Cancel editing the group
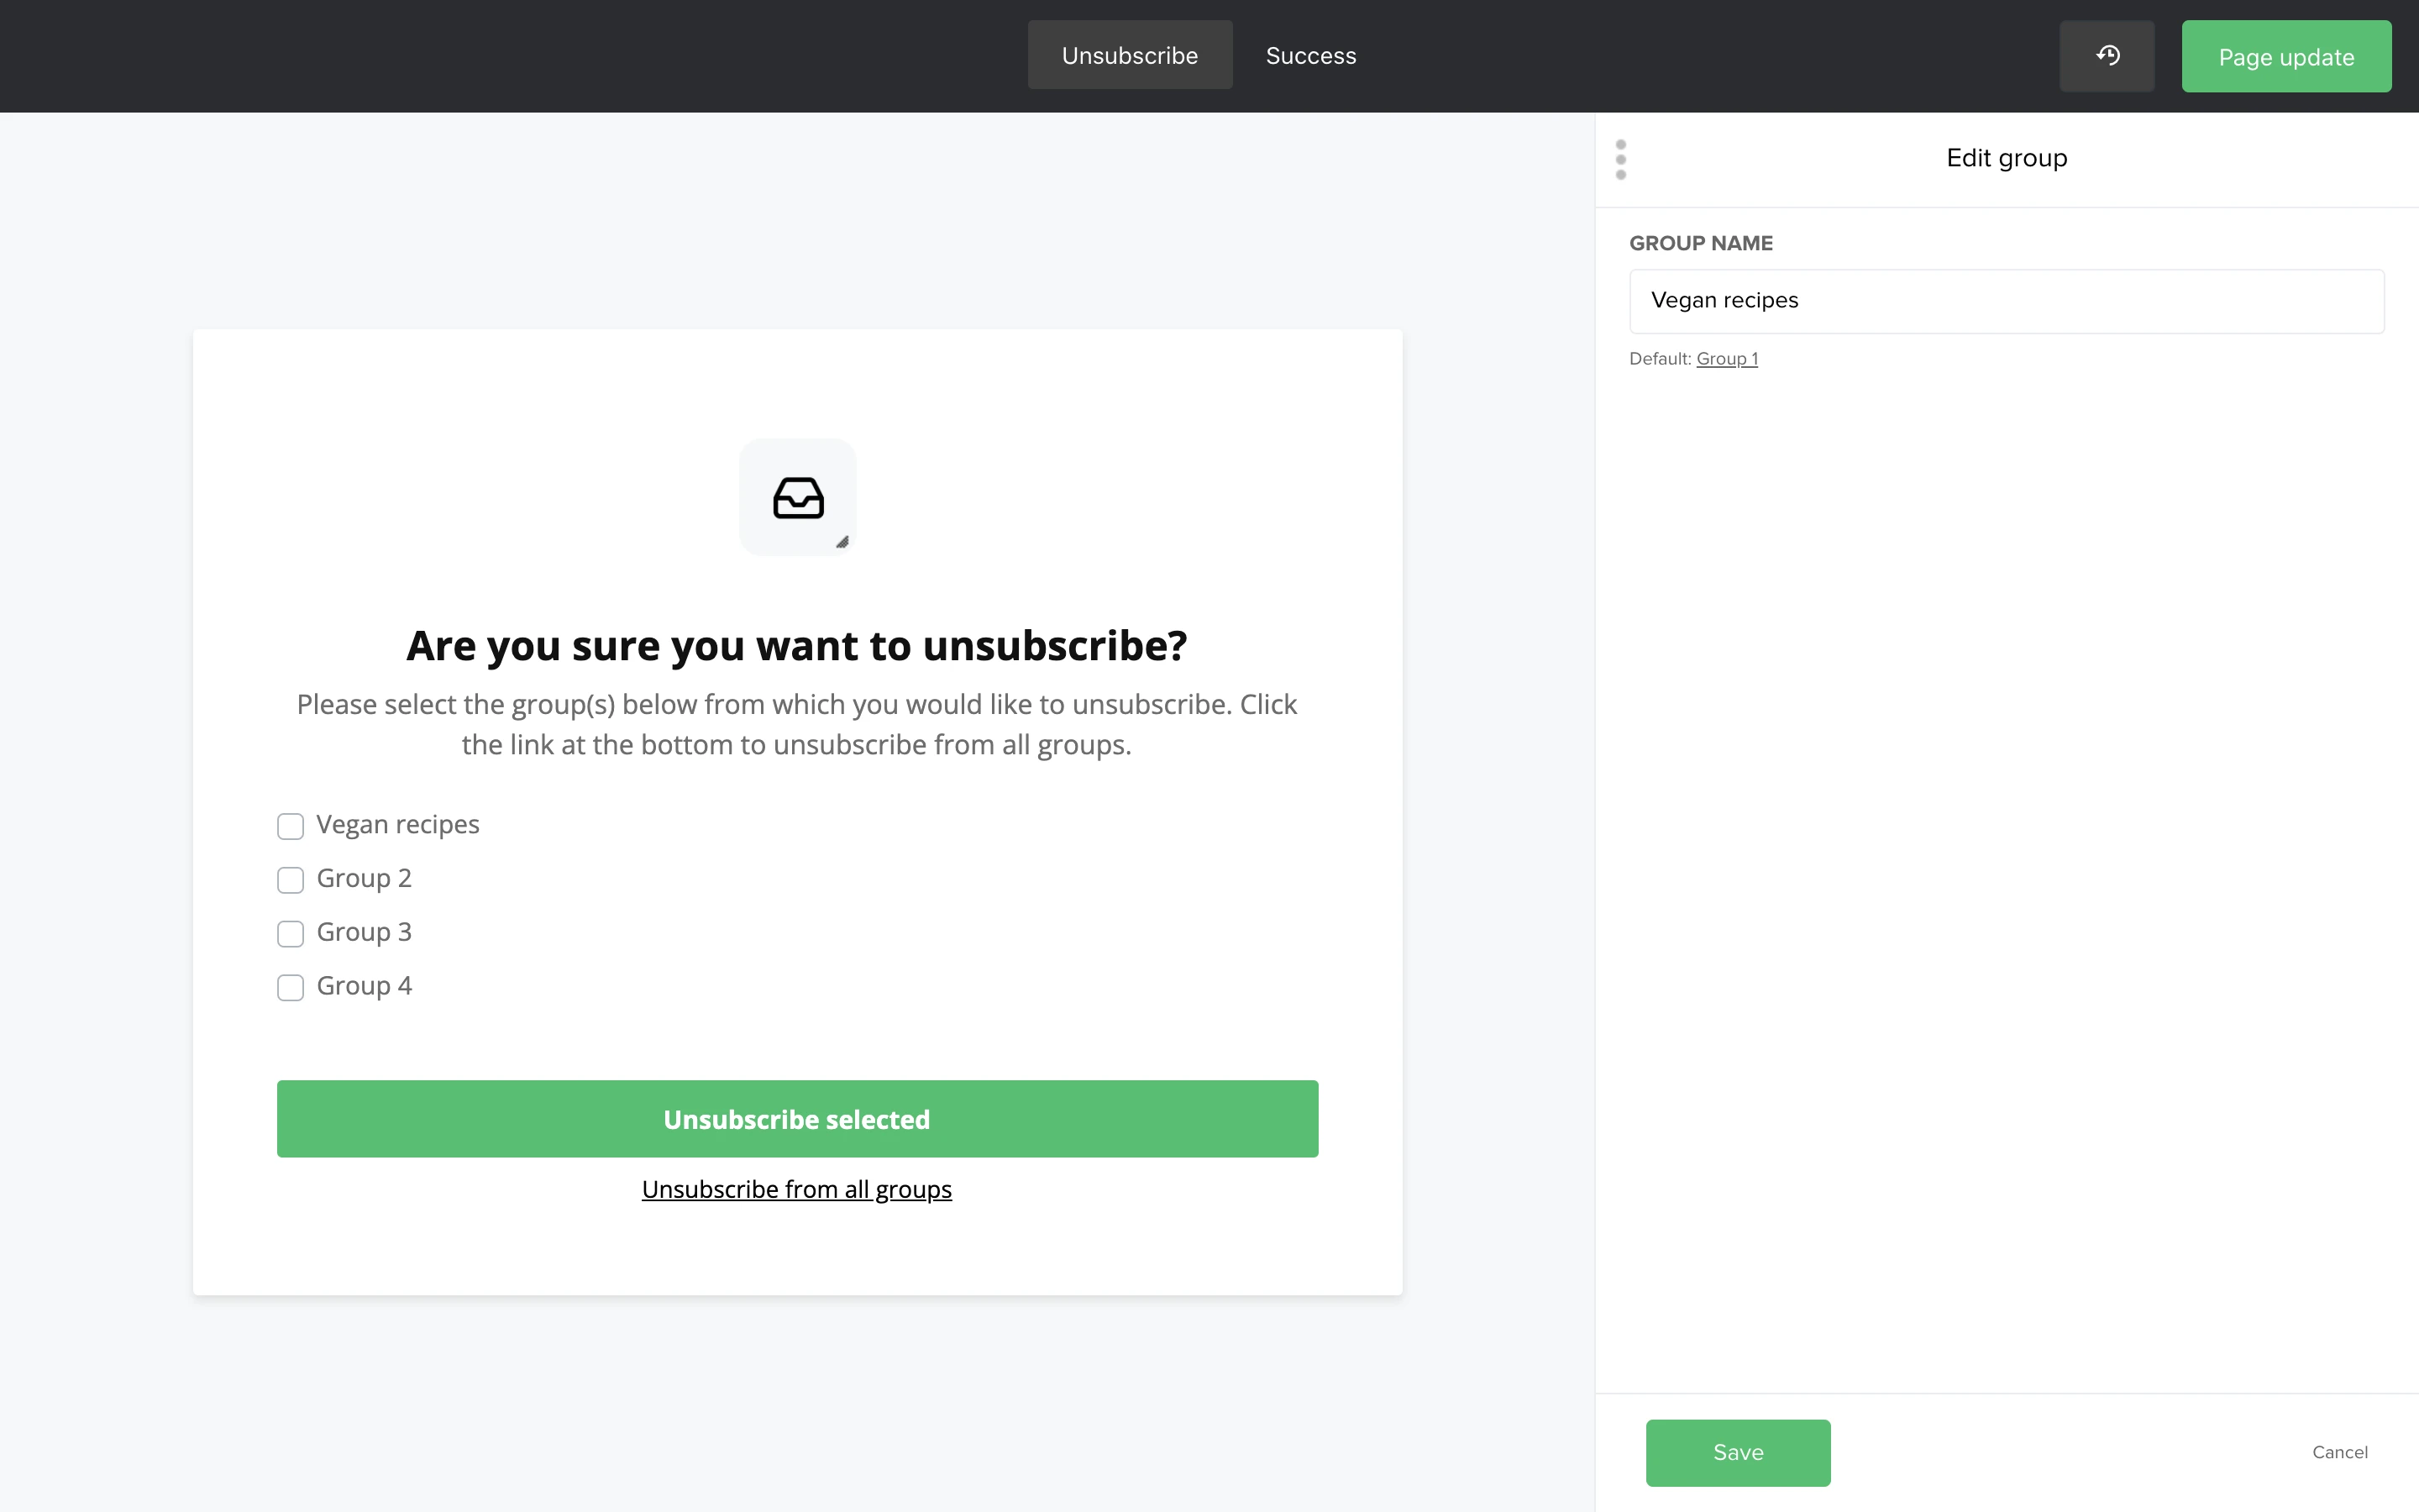The image size is (2419, 1512). tap(2339, 1452)
